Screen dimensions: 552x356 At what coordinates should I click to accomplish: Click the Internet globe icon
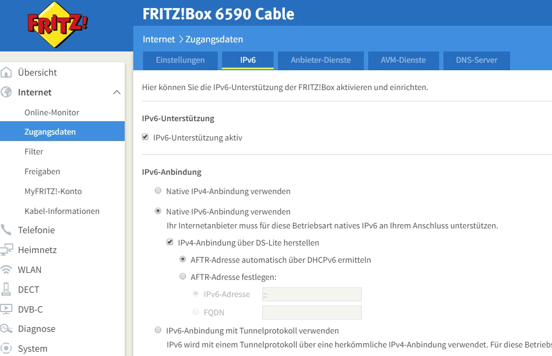click(x=6, y=92)
